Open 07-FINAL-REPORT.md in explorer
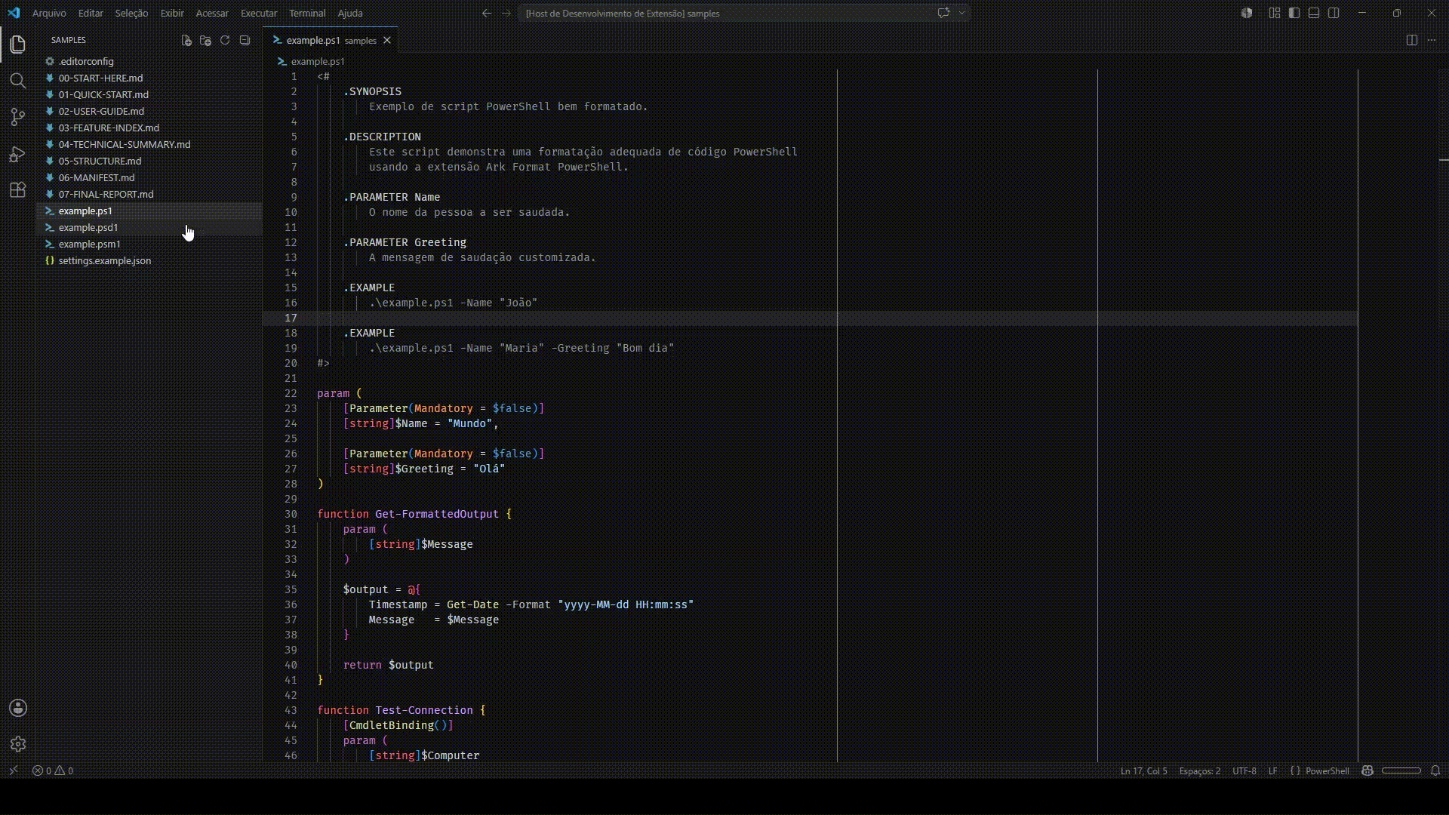Viewport: 1449px width, 815px height. pyautogui.click(x=149, y=194)
